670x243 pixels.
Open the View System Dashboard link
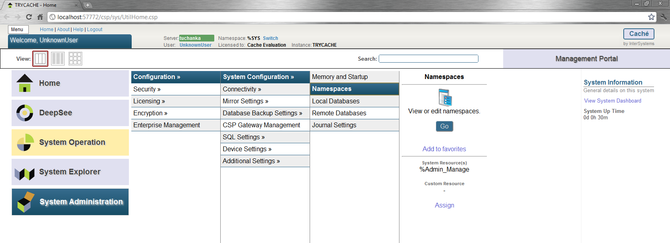coord(613,101)
